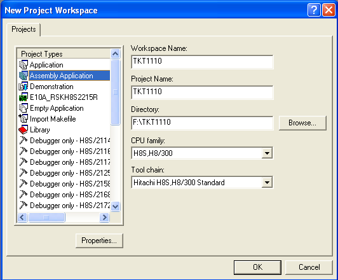This screenshot has height=280, width=338.
Task: Click the Import Makefile icon
Action: (x=24, y=119)
